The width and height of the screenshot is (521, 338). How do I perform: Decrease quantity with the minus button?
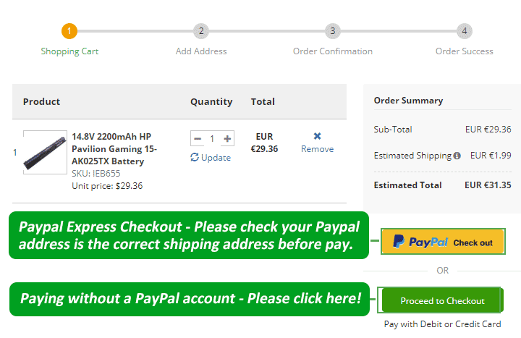click(x=198, y=138)
